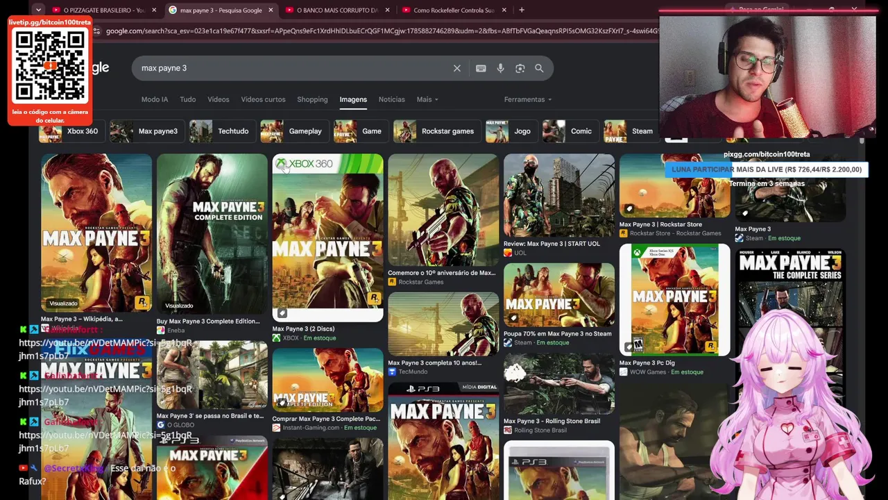Close the 'O PIZZAGATE BRASILEIRO' browser tab
The width and height of the screenshot is (888, 500).
154,10
